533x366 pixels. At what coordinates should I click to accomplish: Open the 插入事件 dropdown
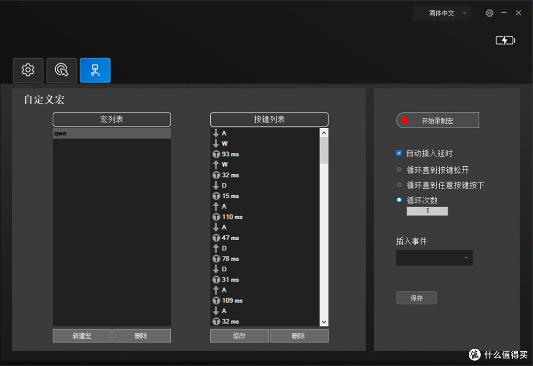click(x=434, y=257)
